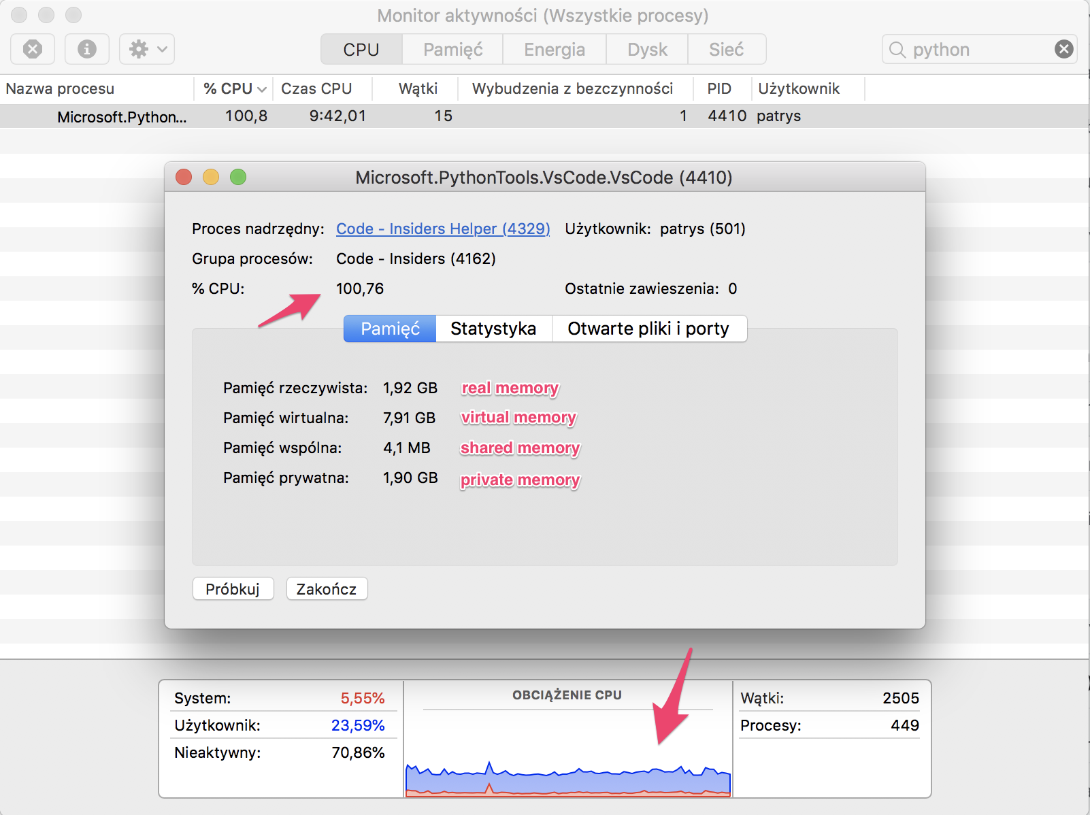Select the Statystyka tab in the info window
Screen dimensions: 1090x815
pos(494,329)
